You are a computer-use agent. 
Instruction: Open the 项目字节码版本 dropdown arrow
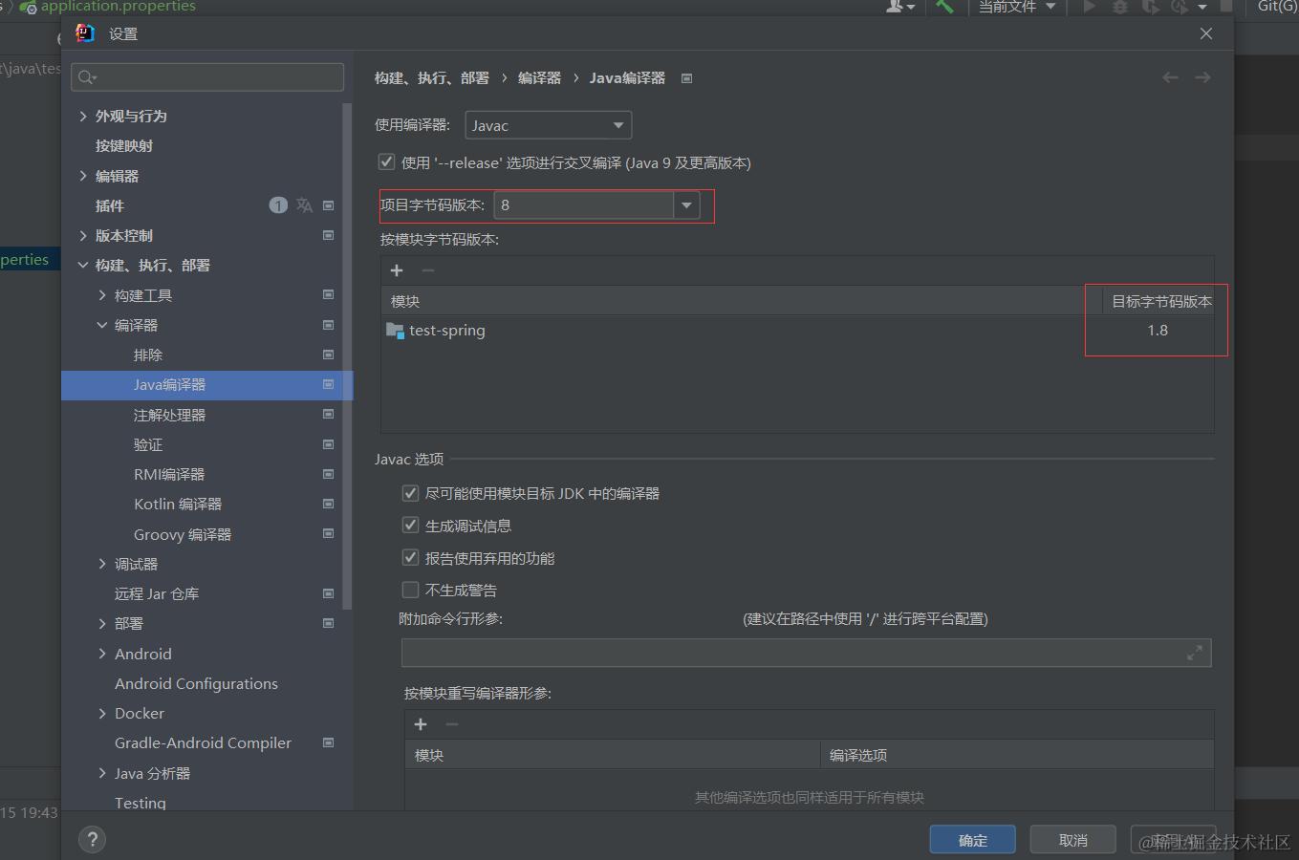(x=686, y=205)
